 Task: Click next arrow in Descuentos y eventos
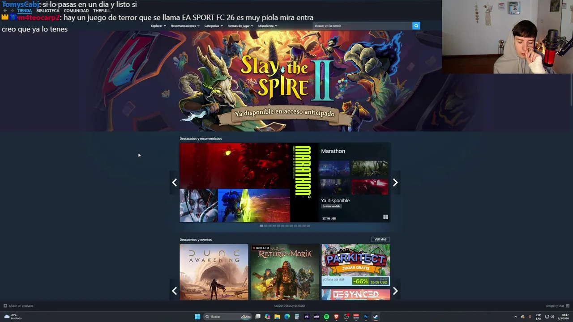(395, 291)
